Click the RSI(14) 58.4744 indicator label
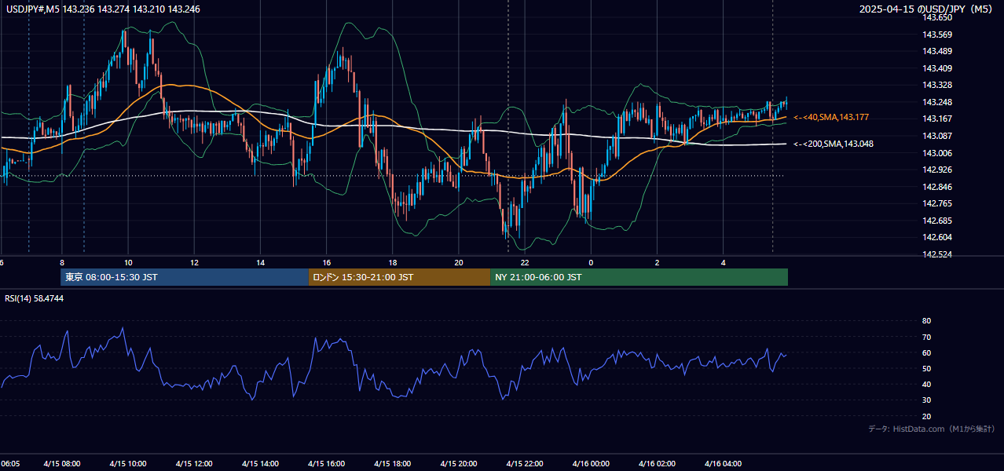 point(34,298)
